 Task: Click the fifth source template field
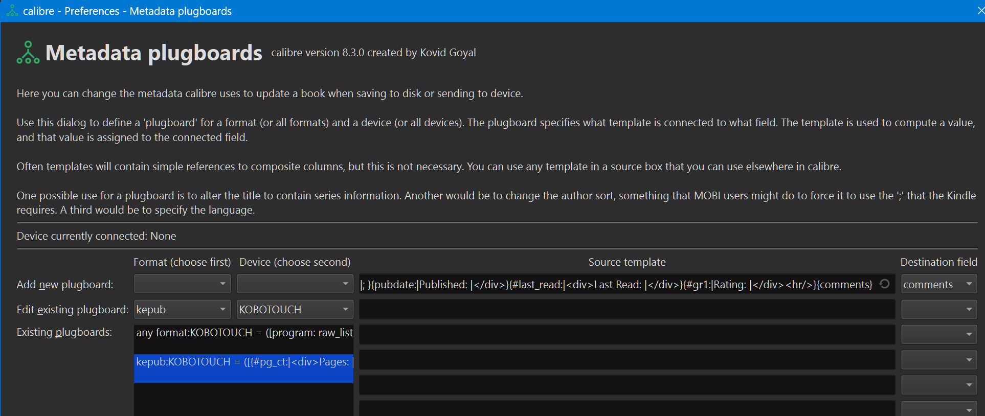626,385
